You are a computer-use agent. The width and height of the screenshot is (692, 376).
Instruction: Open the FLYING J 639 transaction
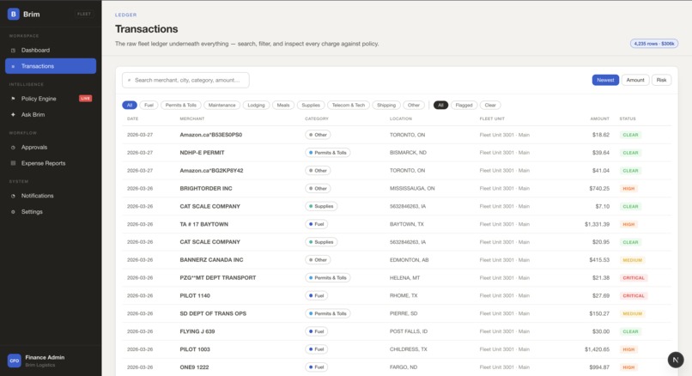click(x=397, y=331)
